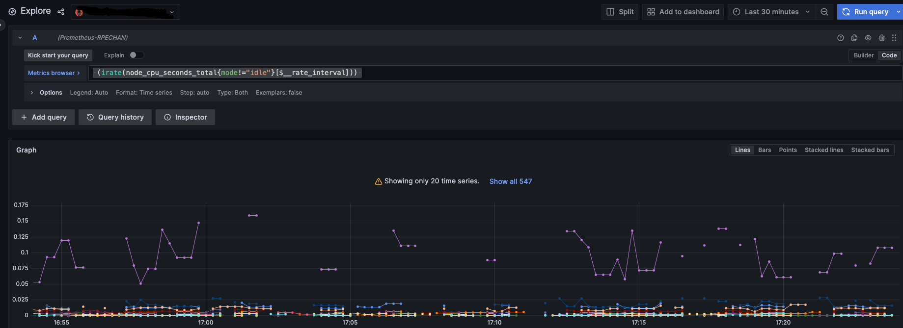
Task: Switch to Code query mode
Action: coord(889,55)
